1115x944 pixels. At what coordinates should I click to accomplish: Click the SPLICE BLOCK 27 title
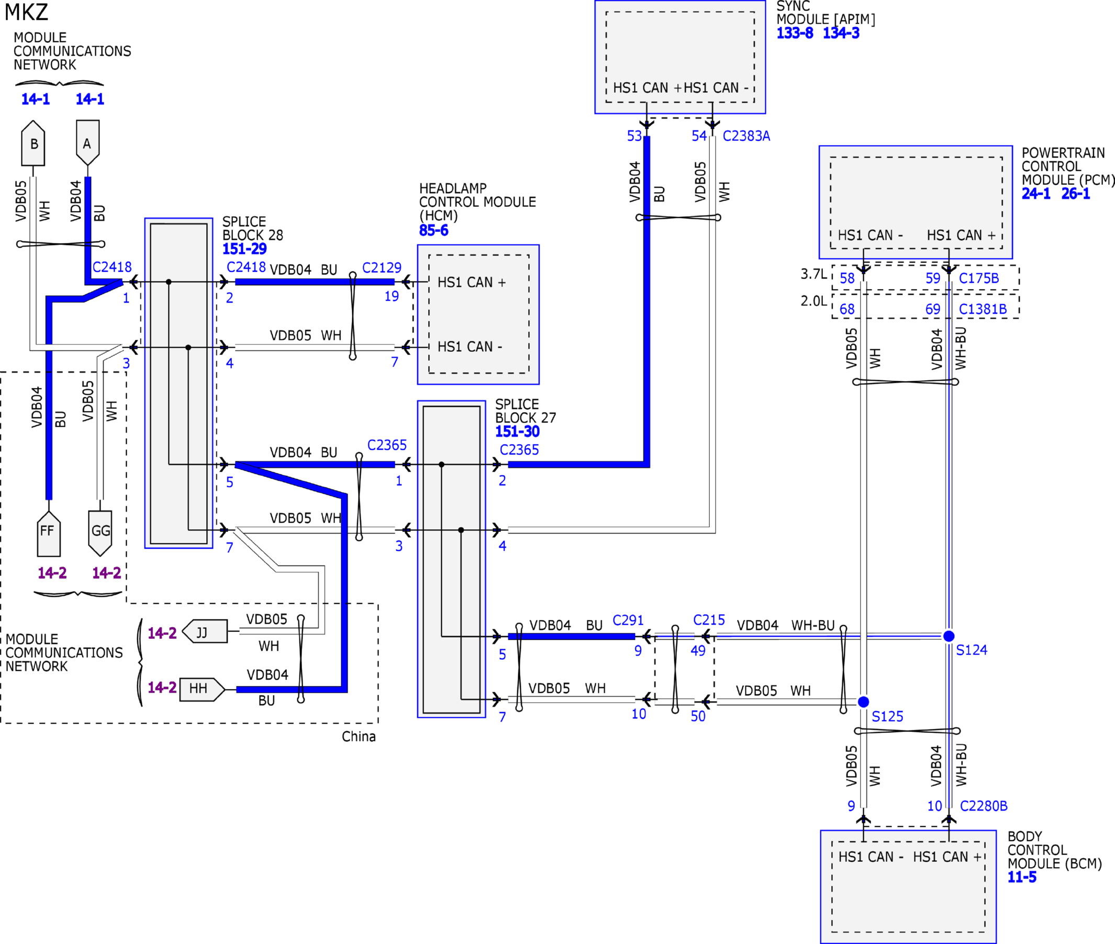click(526, 411)
